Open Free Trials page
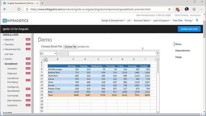 pyautogui.click(x=177, y=21)
